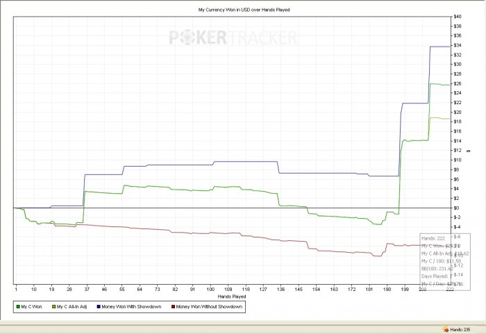486x334 pixels.
Task: Click the Hands icon in the status bar
Action: [x=446, y=329]
